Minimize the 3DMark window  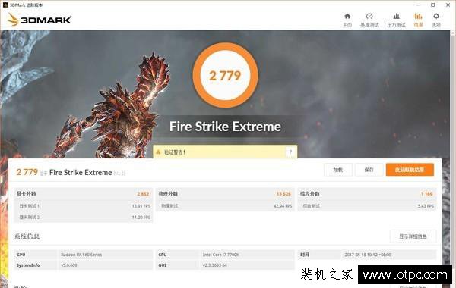click(418, 5)
